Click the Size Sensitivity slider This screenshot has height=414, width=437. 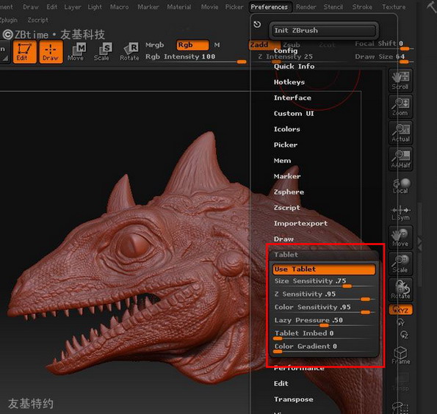click(324, 282)
